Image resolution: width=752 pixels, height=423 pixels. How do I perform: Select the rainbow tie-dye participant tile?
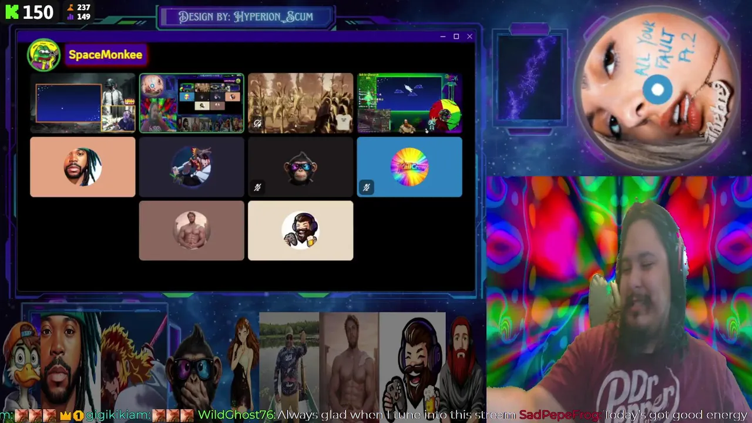(409, 167)
